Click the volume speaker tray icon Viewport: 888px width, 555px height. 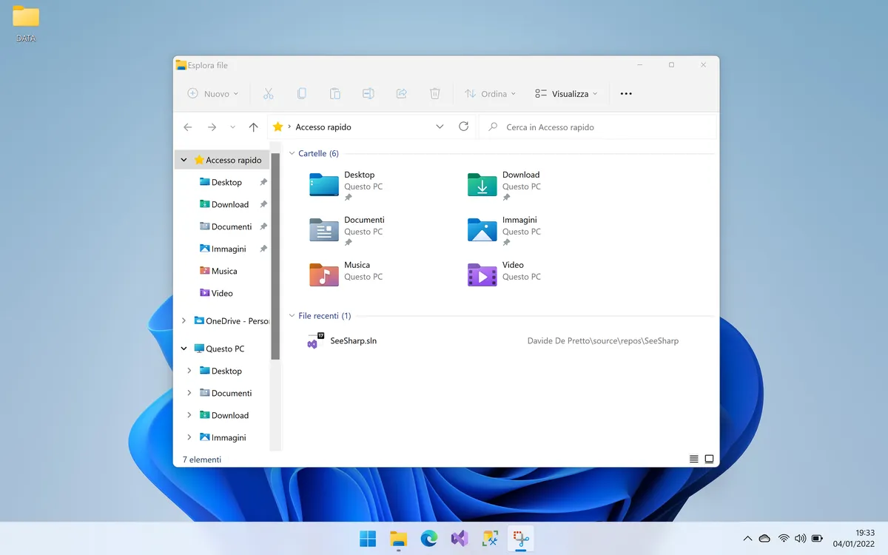click(x=800, y=538)
